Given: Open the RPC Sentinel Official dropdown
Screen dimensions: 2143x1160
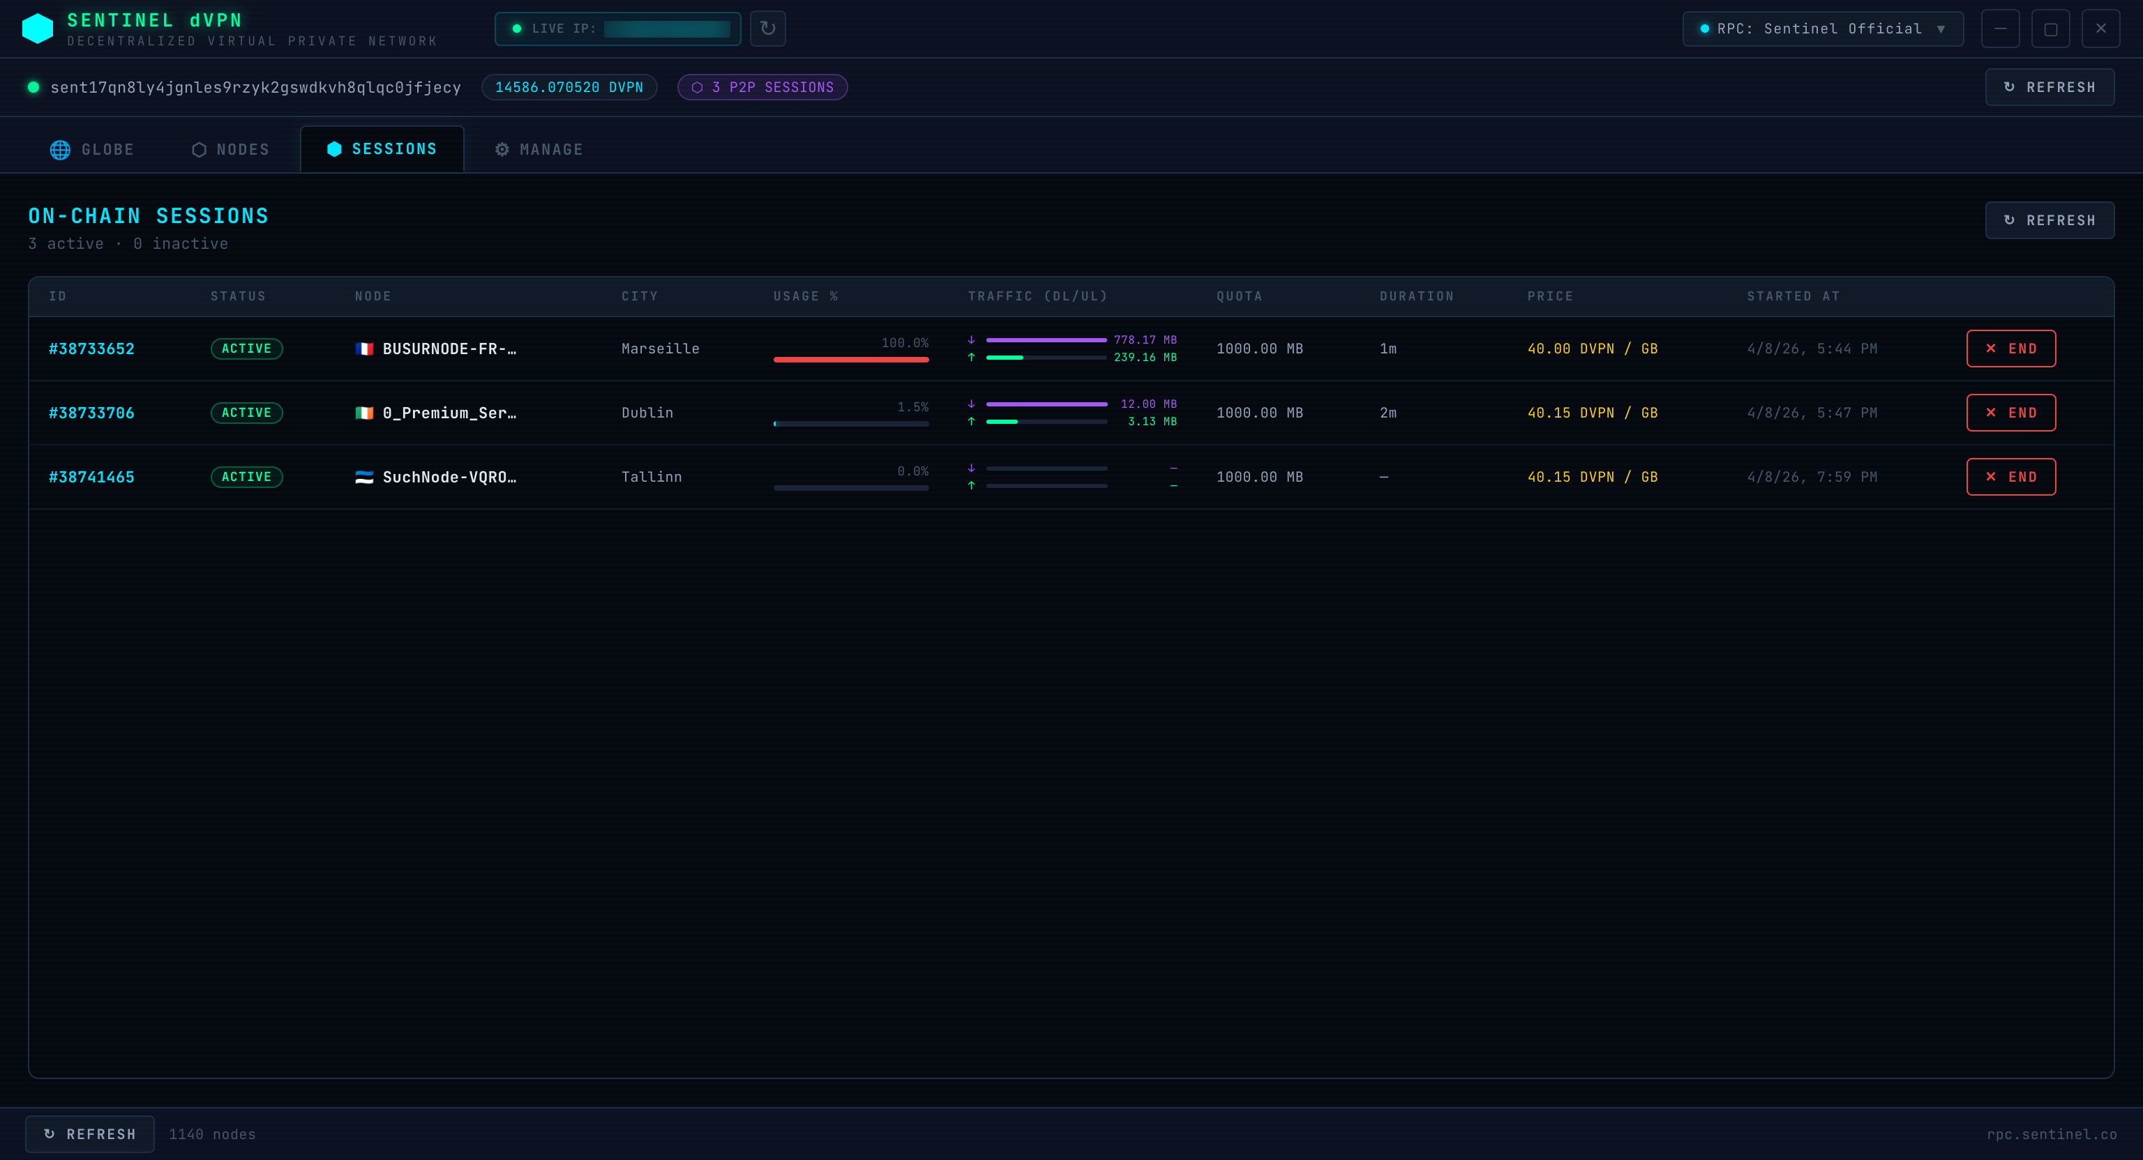Looking at the screenshot, I should [x=1823, y=29].
